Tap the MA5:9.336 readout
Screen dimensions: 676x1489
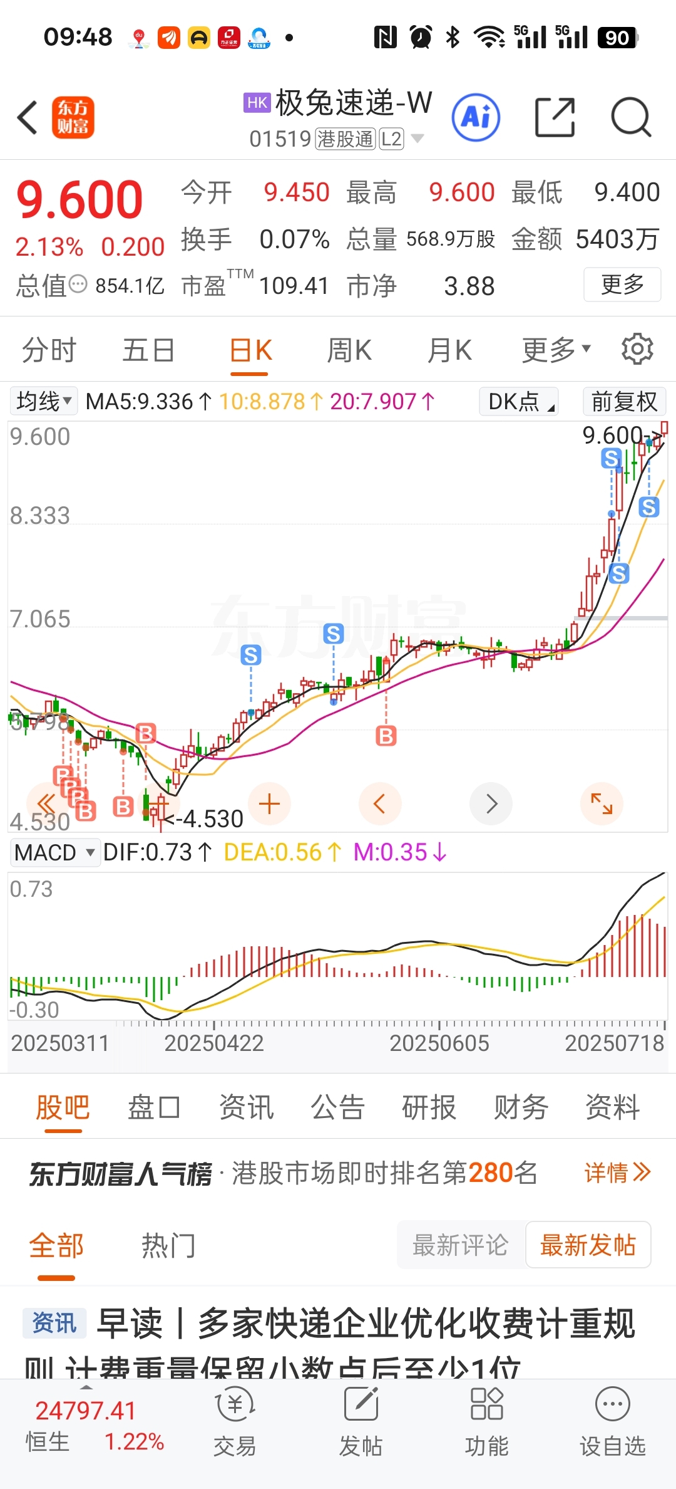pyautogui.click(x=149, y=401)
